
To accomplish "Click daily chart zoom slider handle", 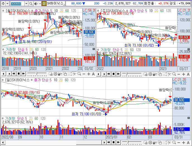I will click(x=128, y=142).
